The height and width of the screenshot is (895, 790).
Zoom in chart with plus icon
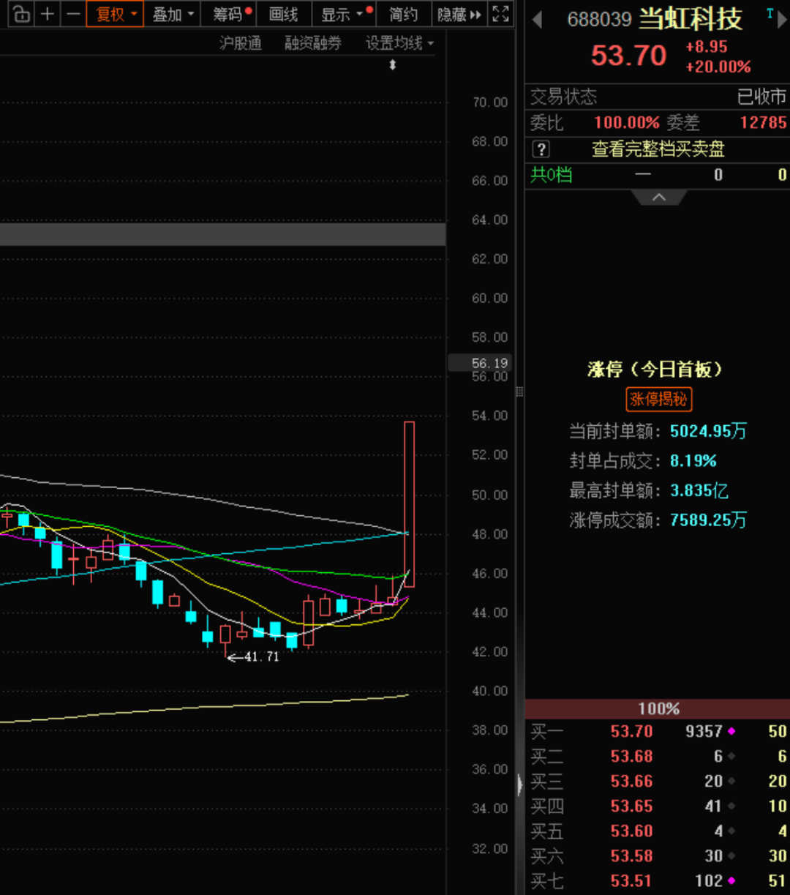(48, 14)
